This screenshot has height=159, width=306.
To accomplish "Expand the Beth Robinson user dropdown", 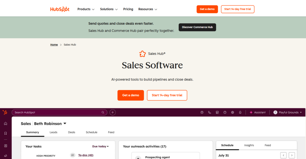I will click(x=50, y=124).
